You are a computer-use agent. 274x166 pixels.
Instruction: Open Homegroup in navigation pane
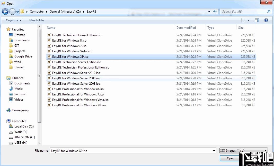[x=20, y=110]
